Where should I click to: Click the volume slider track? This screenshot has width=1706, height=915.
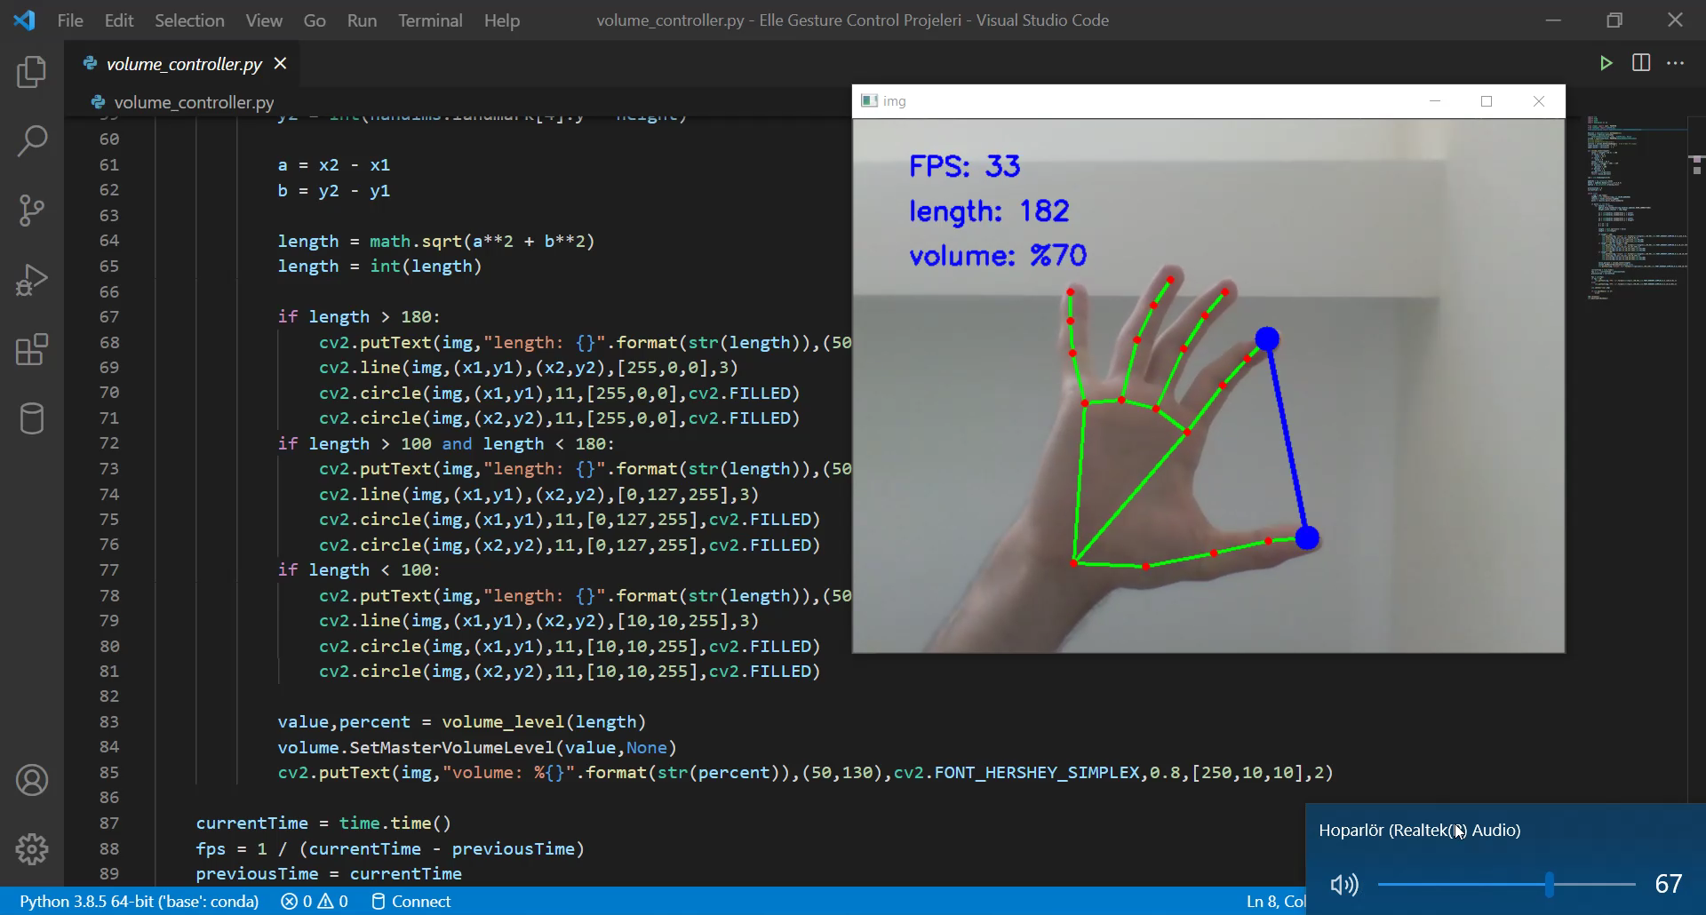click(1466, 884)
